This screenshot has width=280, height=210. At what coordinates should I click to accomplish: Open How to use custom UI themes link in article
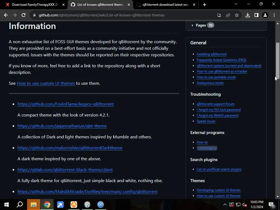tap(46, 83)
